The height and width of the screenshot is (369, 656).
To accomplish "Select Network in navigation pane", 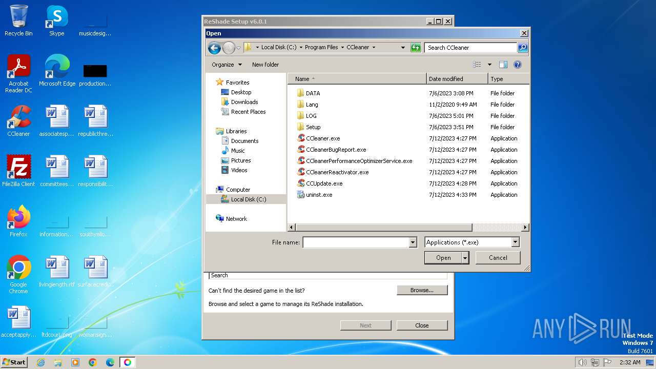I will pos(236,219).
